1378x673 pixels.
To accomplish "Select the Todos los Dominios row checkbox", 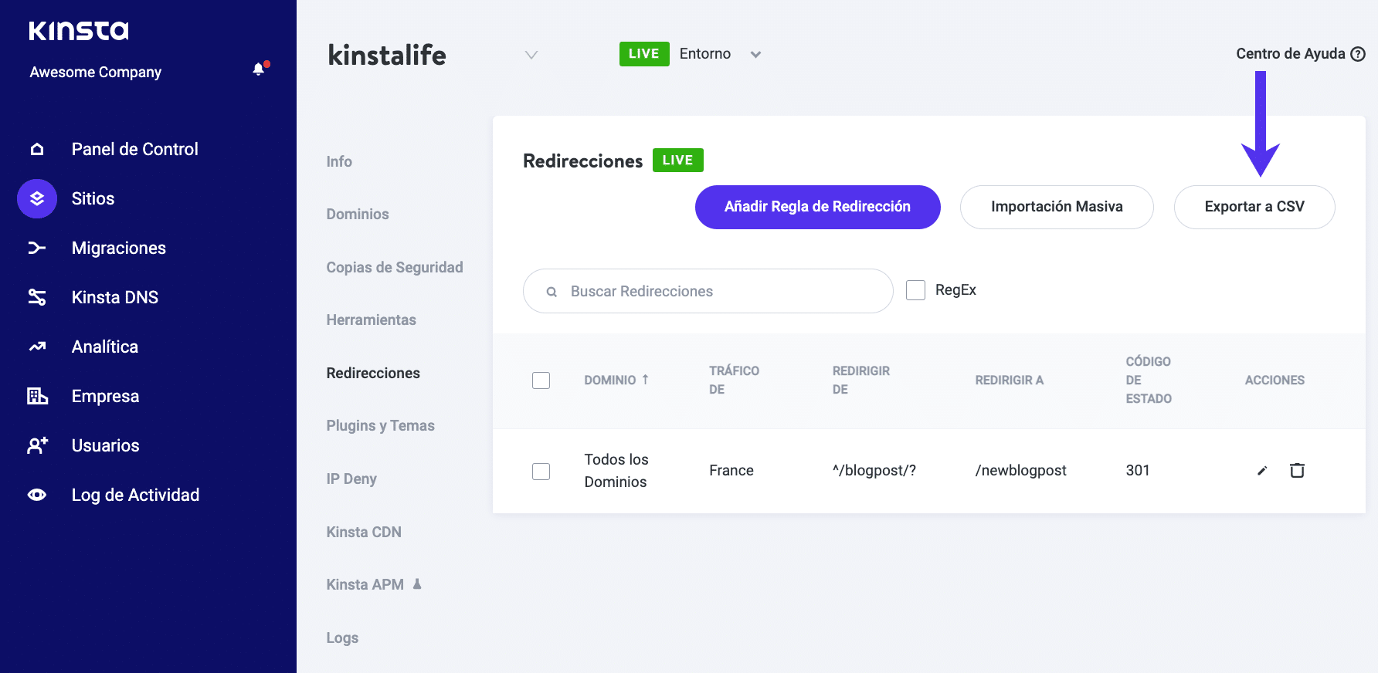I will 541,471.
